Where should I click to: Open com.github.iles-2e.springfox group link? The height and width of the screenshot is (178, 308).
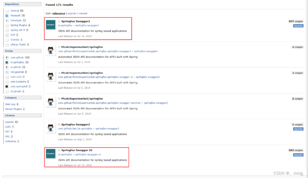click(x=75, y=129)
